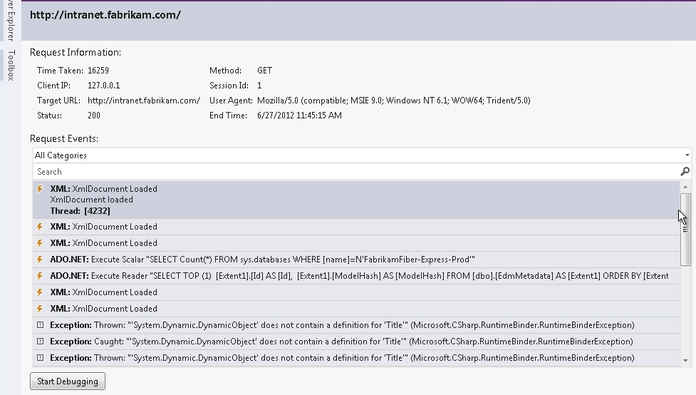Click the scroll down arrow of events list

pyautogui.click(x=685, y=360)
